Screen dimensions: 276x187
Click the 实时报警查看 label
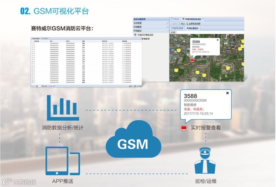tap(206, 128)
